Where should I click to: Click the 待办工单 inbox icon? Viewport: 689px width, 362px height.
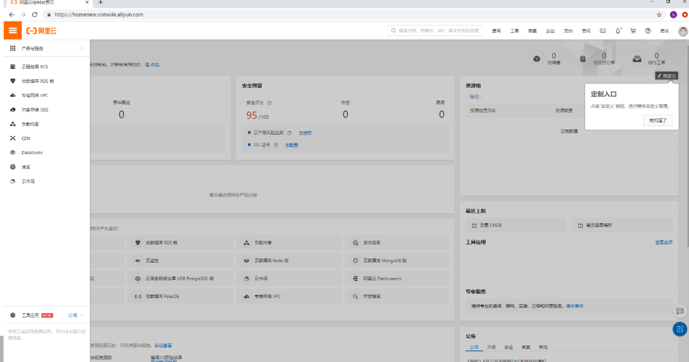coord(636,59)
